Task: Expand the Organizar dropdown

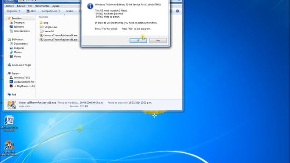Action: (14, 11)
